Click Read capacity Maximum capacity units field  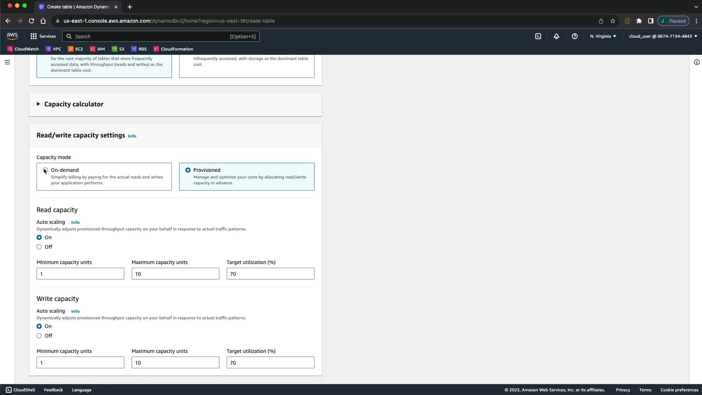tap(175, 274)
